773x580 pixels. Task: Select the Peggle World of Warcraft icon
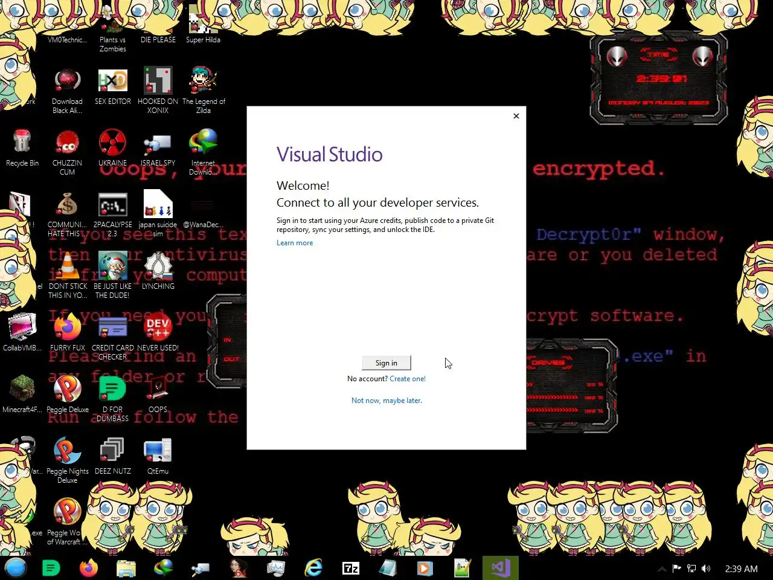click(67, 523)
